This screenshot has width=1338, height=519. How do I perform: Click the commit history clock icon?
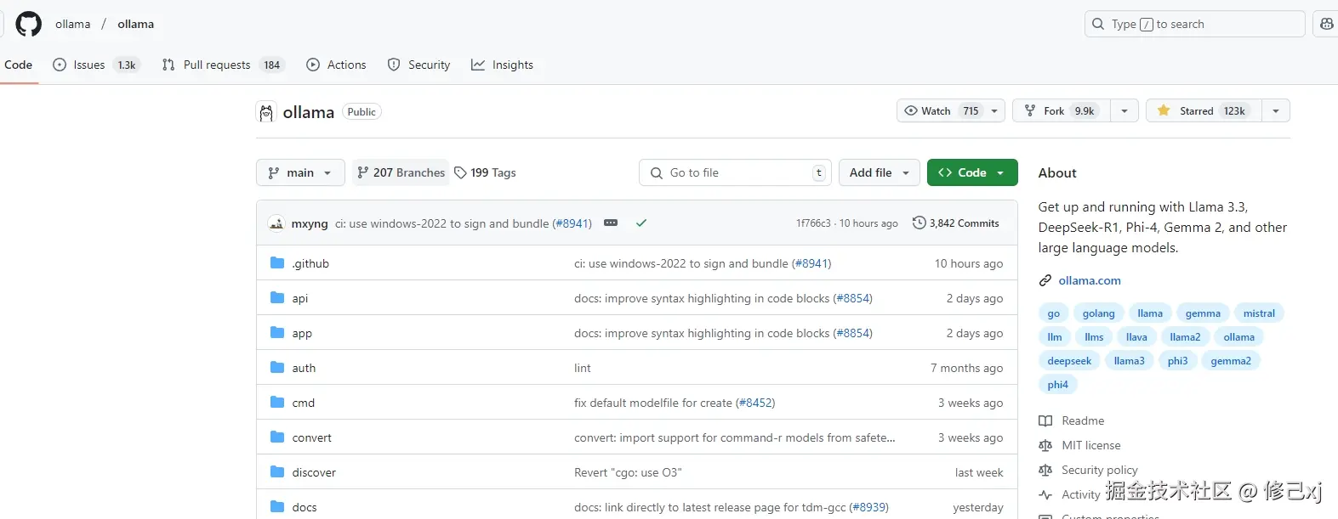919,223
